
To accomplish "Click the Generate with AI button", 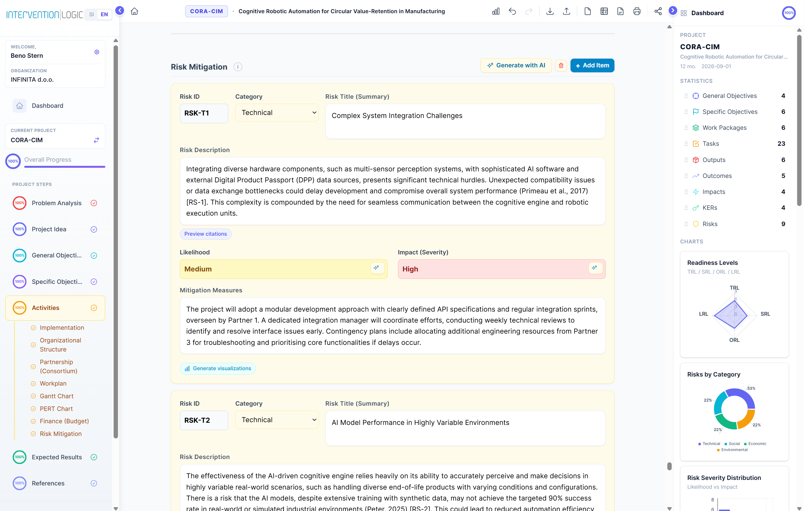I will tap(516, 65).
